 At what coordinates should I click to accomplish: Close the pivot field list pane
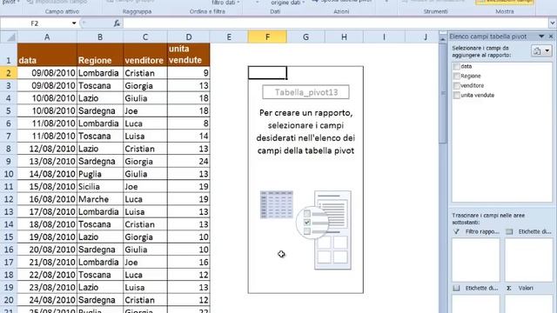point(551,37)
